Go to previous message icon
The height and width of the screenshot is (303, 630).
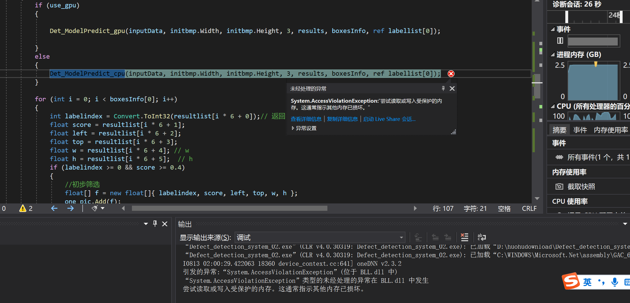[435, 237]
